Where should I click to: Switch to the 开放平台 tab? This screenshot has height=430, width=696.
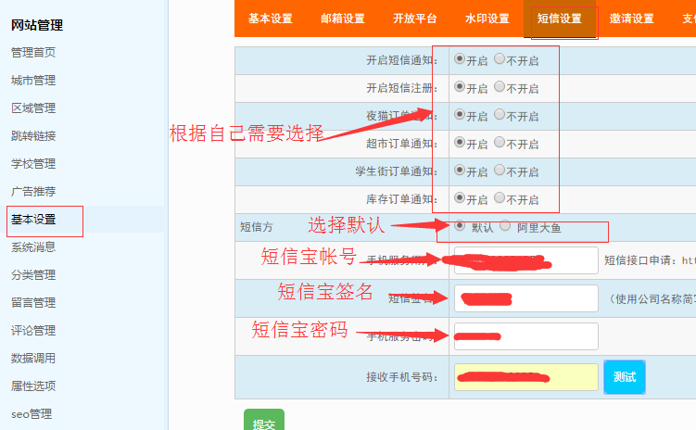414,19
